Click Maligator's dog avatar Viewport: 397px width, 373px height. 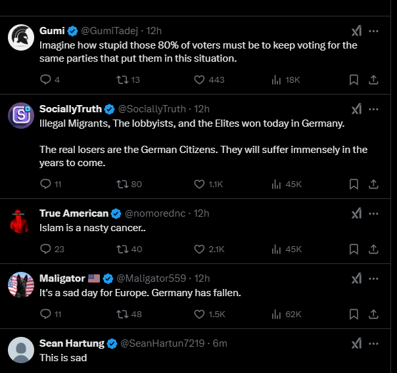click(21, 285)
